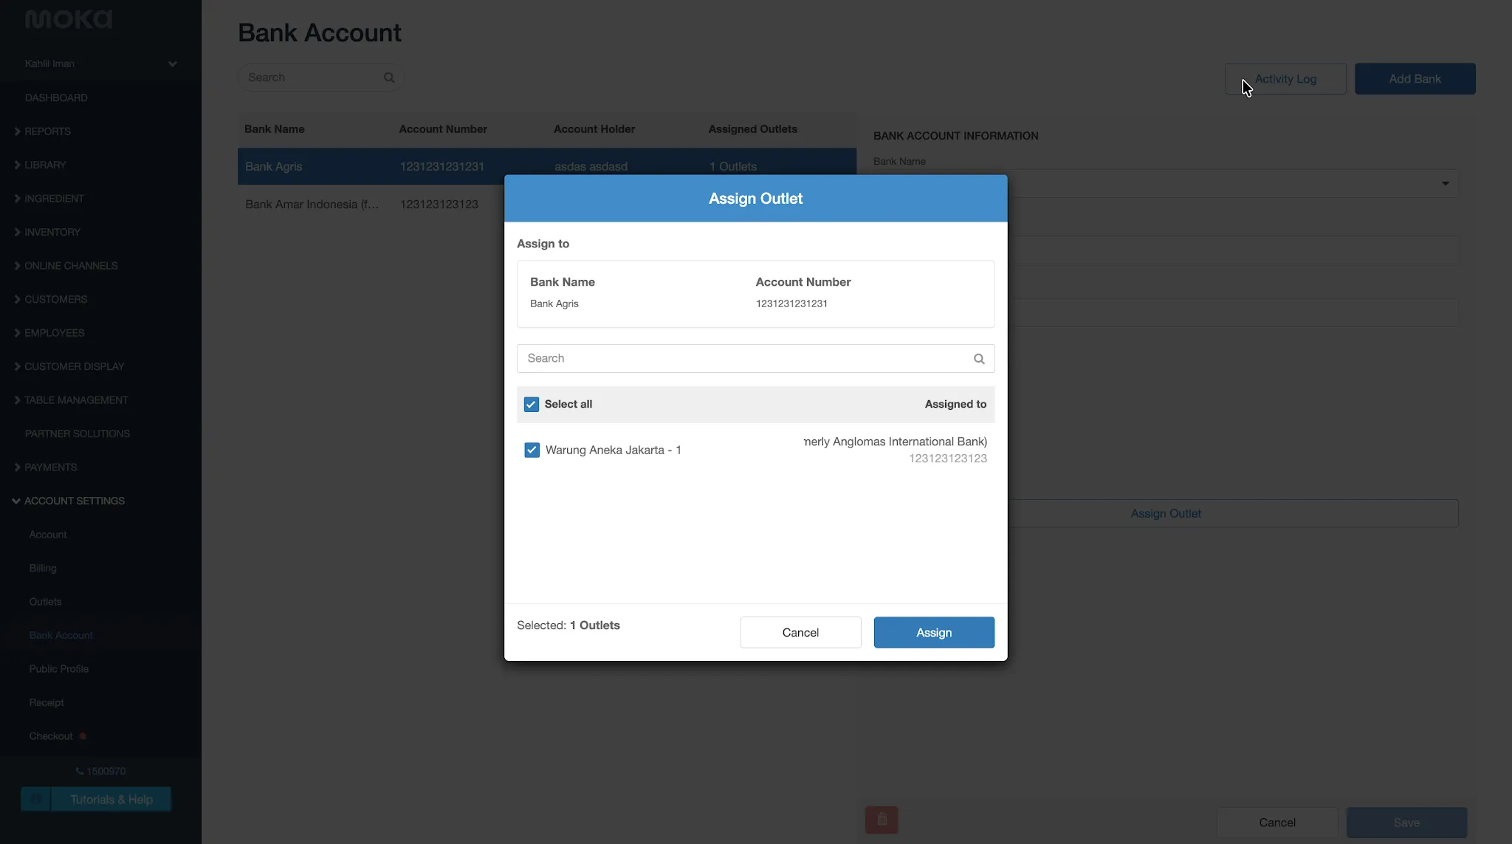Click Cancel in Assign Outlet dialog
1512x844 pixels.
tap(800, 633)
